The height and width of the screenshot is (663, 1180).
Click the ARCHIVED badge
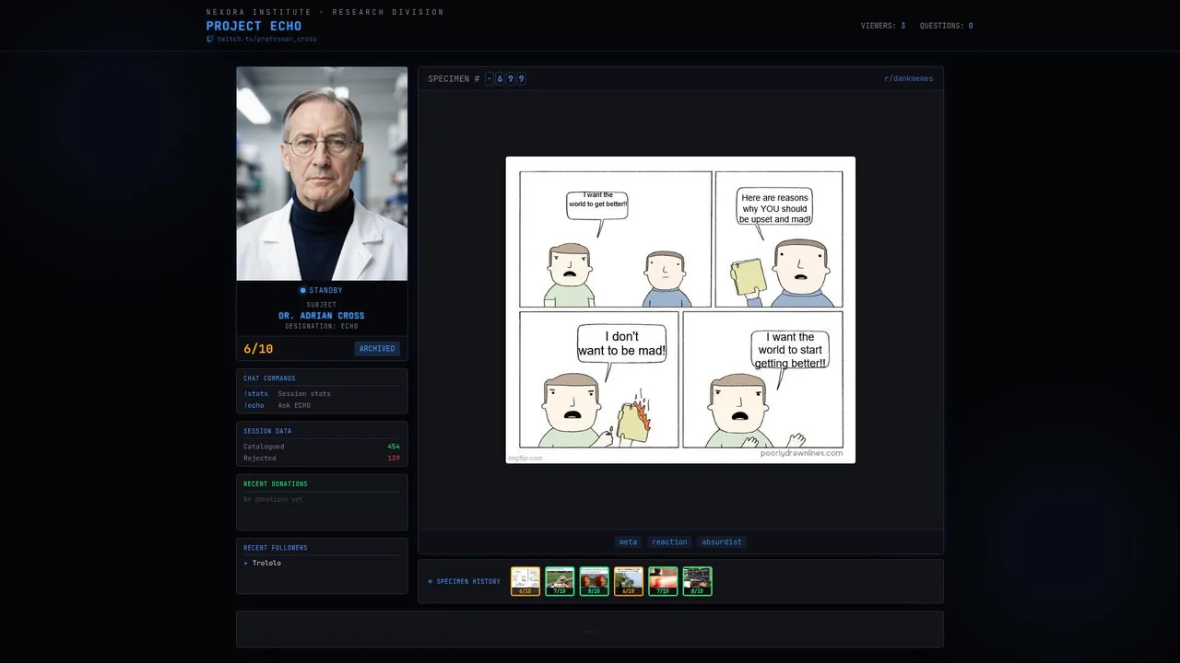click(x=377, y=349)
